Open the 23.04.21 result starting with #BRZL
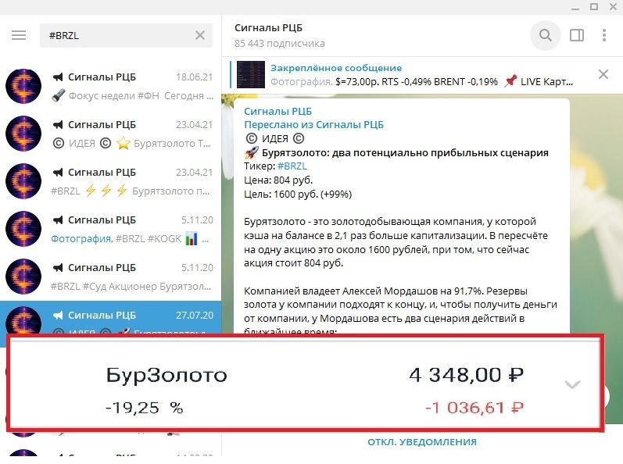623x464 pixels. [x=110, y=181]
